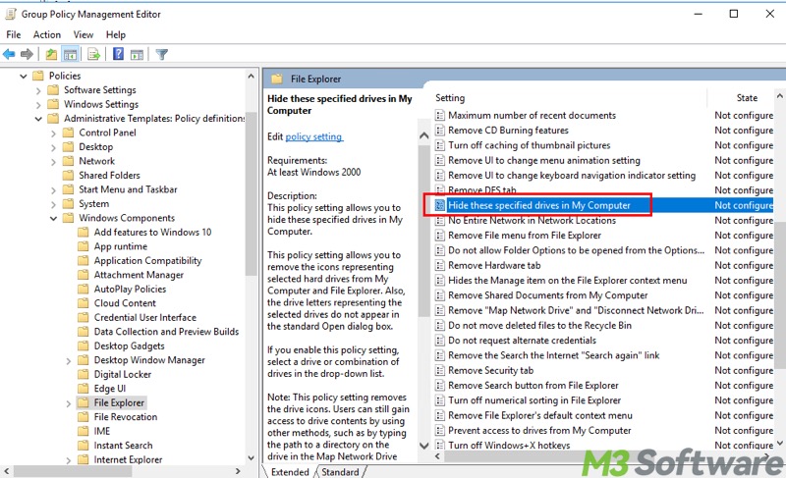Switch to the Standard tab
Viewport: 786px width, 478px height.
click(340, 472)
